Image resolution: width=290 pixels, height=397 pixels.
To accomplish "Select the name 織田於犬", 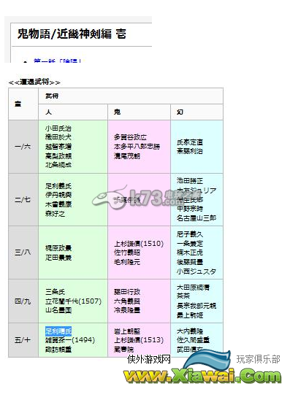I will [x=58, y=137].
